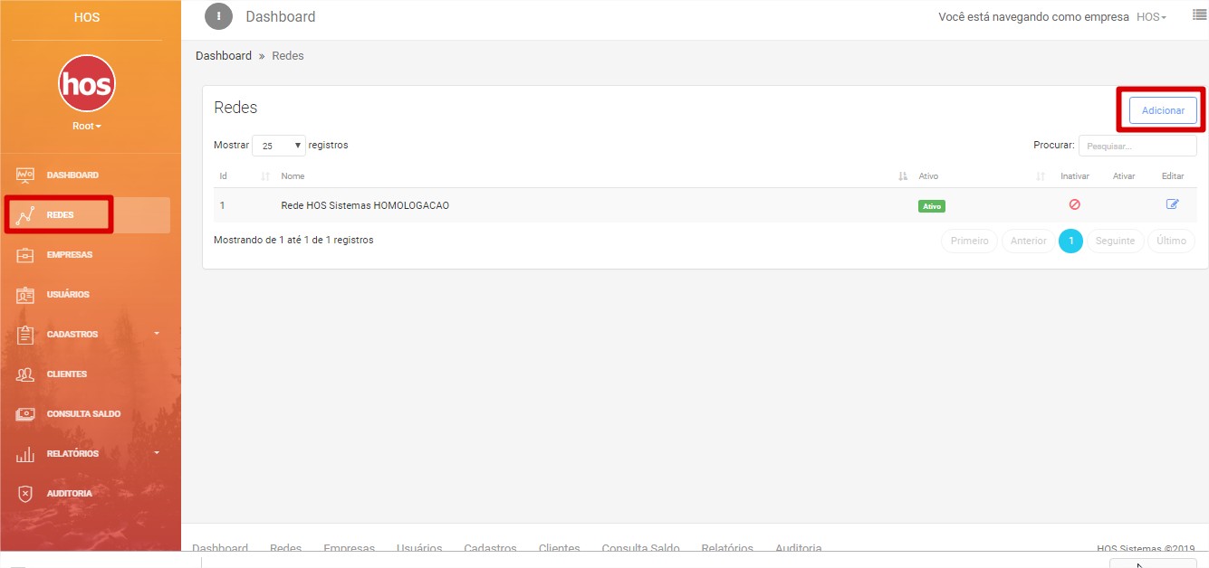Open the HOS company dropdown in header
The width and height of the screenshot is (1209, 568).
[1151, 17]
